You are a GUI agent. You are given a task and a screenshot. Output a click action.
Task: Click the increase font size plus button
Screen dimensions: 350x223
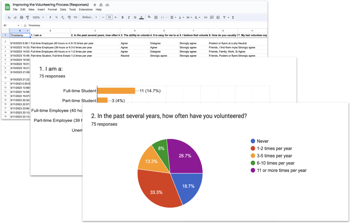click(x=115, y=17)
